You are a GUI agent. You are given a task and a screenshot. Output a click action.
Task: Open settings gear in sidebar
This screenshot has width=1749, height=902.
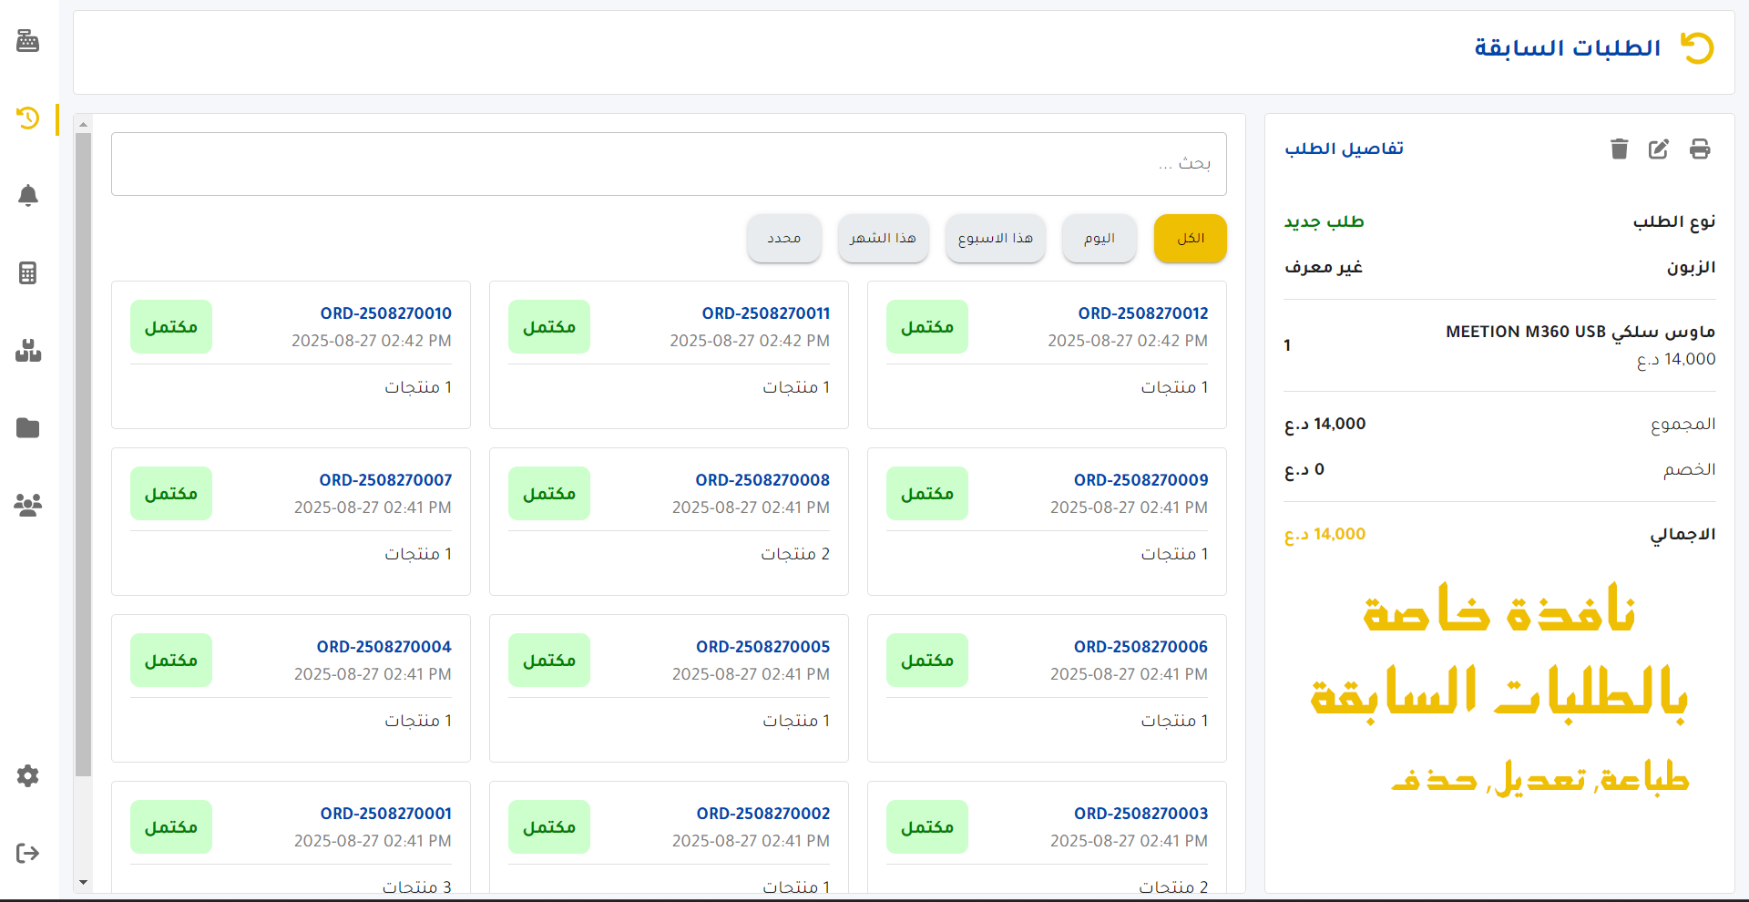click(27, 775)
